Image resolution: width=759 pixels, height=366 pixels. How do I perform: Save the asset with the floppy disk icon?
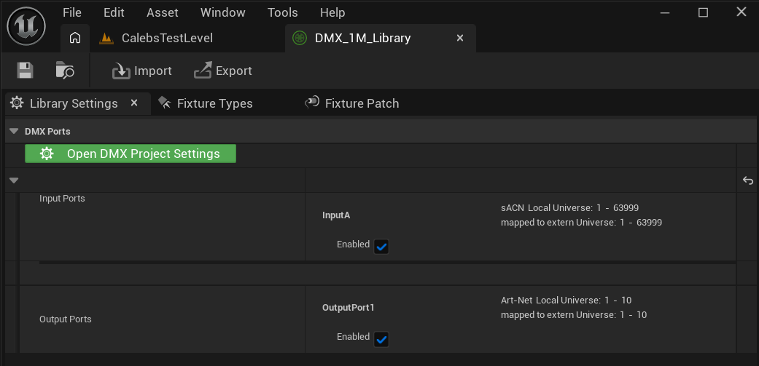coord(26,71)
